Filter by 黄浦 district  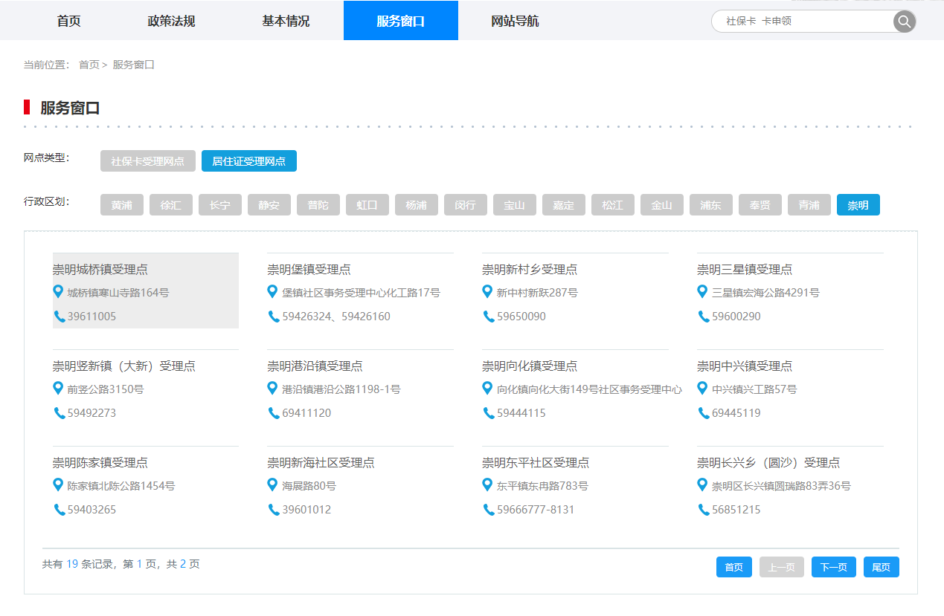(122, 205)
